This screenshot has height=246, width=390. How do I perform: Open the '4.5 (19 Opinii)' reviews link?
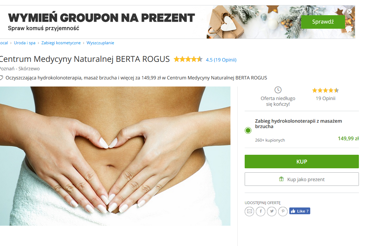(x=221, y=60)
